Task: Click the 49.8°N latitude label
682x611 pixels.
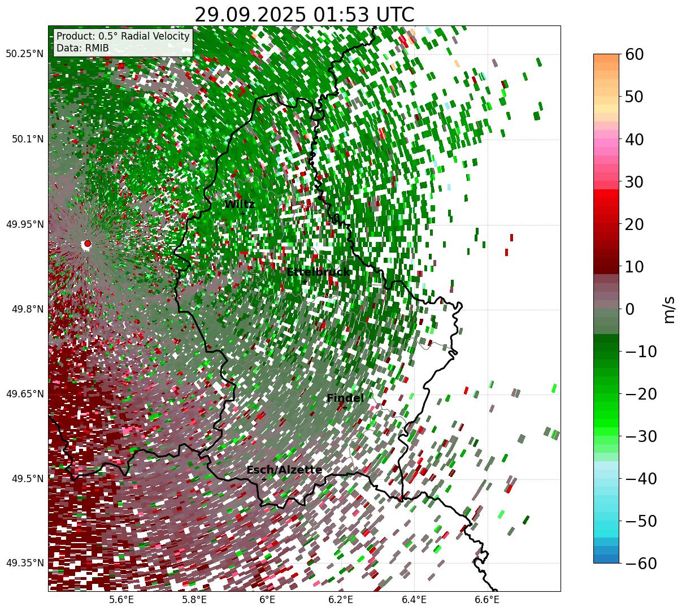Action: click(27, 309)
